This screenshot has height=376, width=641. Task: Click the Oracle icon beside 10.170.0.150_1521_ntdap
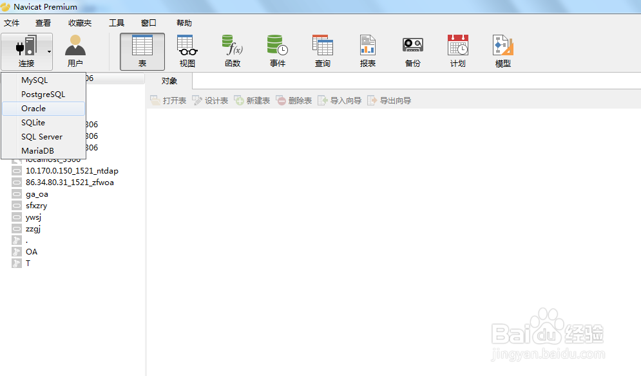coord(17,171)
